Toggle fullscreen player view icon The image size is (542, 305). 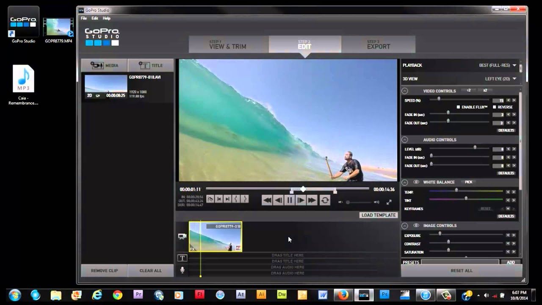[389, 202]
